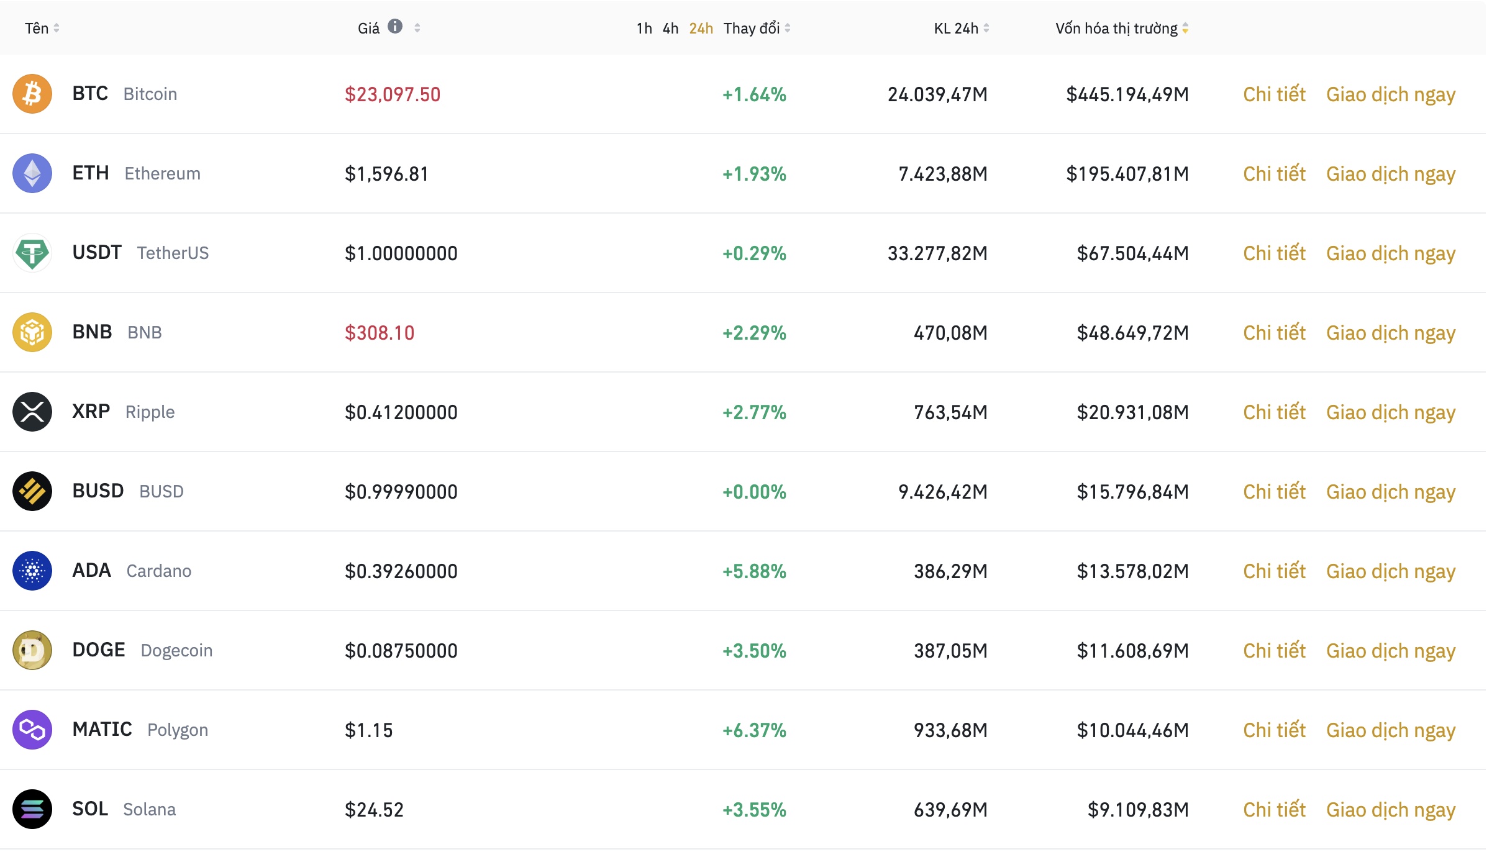1497x852 pixels.
Task: Click the Bitcoin coin logo icon
Action: (32, 94)
